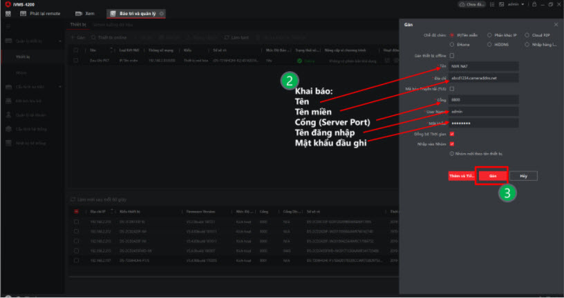Click the Hủy cancel button
Viewport: 564px width, 298px height.
click(x=524, y=176)
